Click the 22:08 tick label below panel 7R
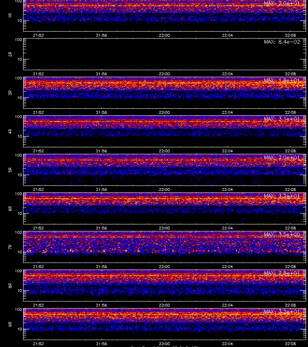Viewport: 308px width, 347px height. tap(290, 267)
